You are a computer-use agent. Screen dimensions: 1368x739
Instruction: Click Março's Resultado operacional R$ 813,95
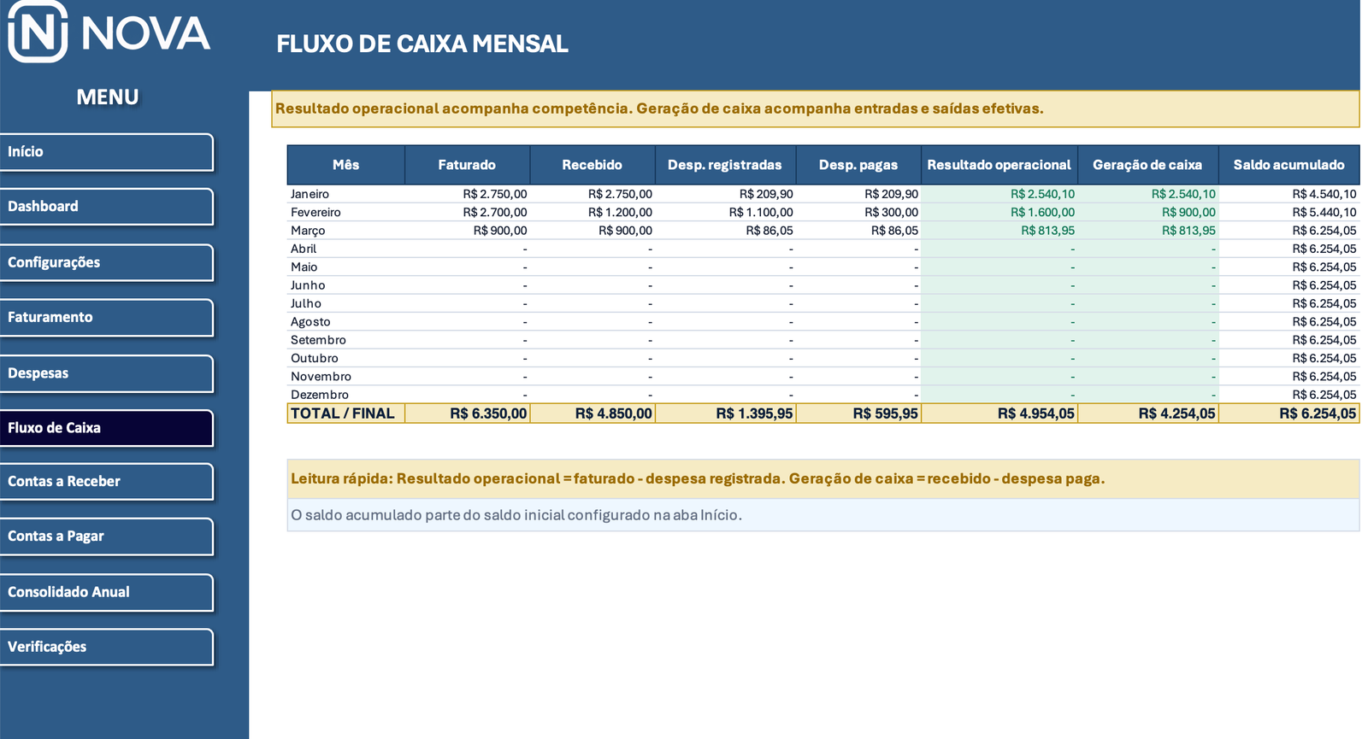pos(1047,231)
